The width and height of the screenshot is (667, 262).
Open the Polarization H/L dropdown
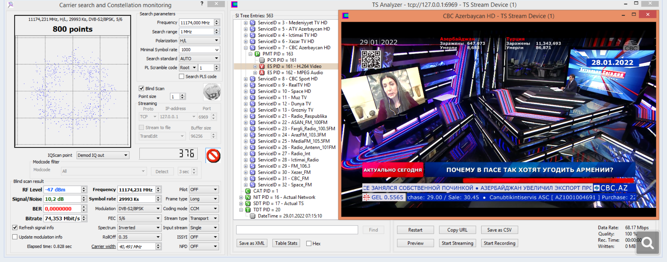[199, 41]
